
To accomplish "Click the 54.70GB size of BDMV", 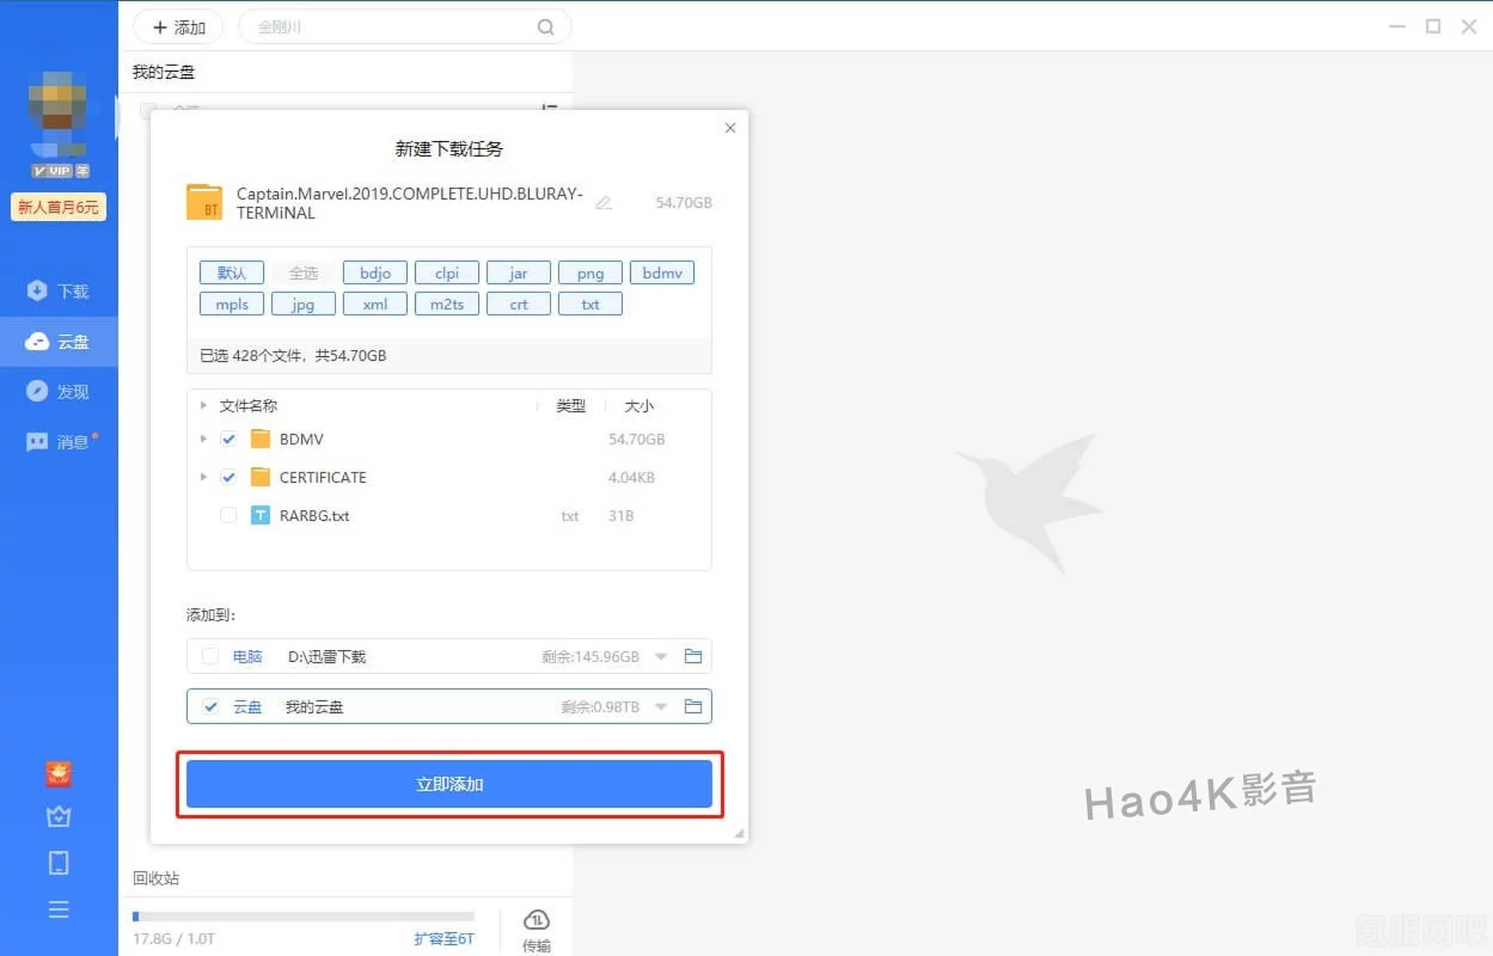I will (x=637, y=439).
